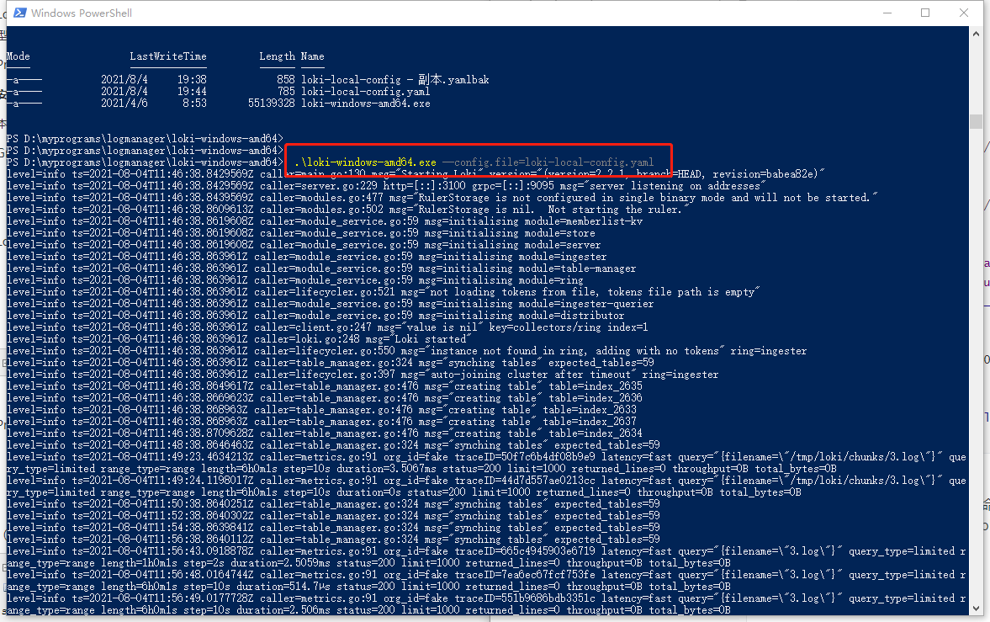Close the Windows PowerShell window
Image resolution: width=990 pixels, height=622 pixels.
(963, 13)
